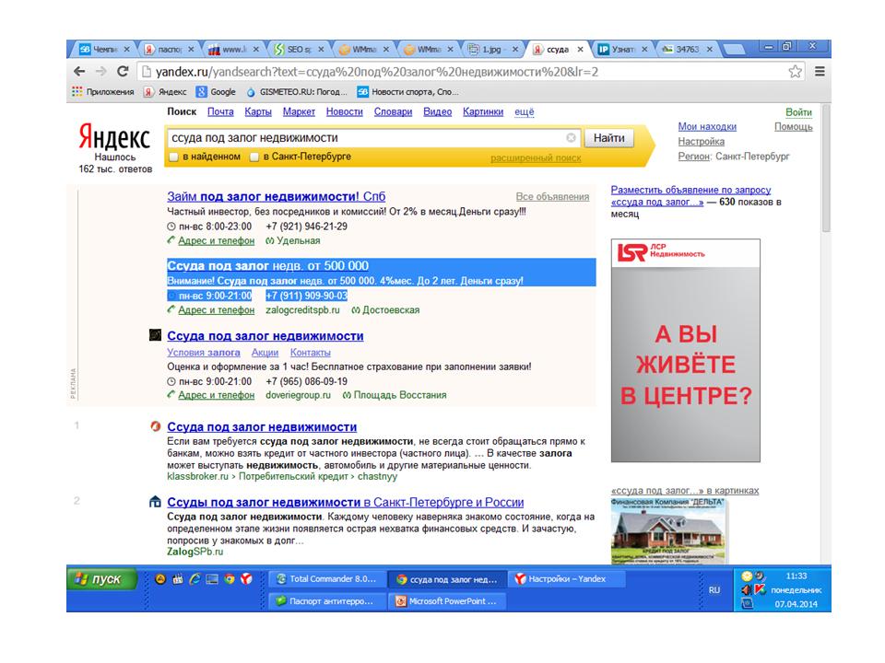Click the klassbroker result favicon
885x663 pixels.
pyautogui.click(x=155, y=426)
